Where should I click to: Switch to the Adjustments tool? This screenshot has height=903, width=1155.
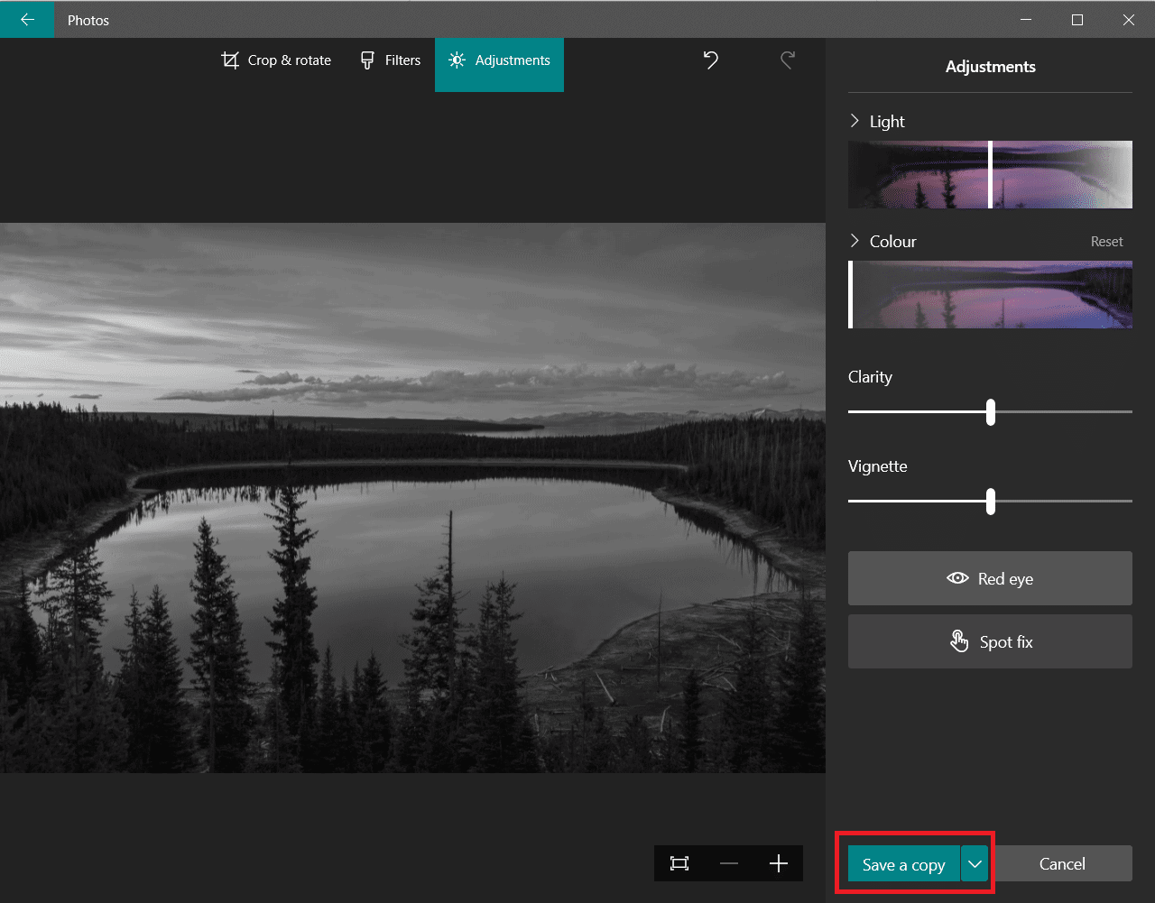pyautogui.click(x=499, y=60)
